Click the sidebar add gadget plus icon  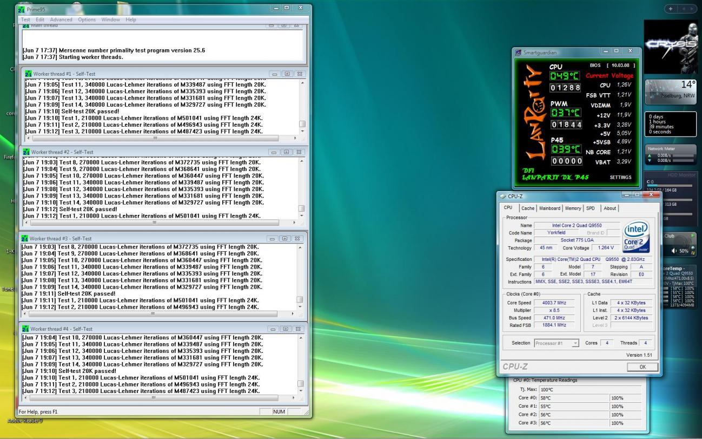[671, 9]
